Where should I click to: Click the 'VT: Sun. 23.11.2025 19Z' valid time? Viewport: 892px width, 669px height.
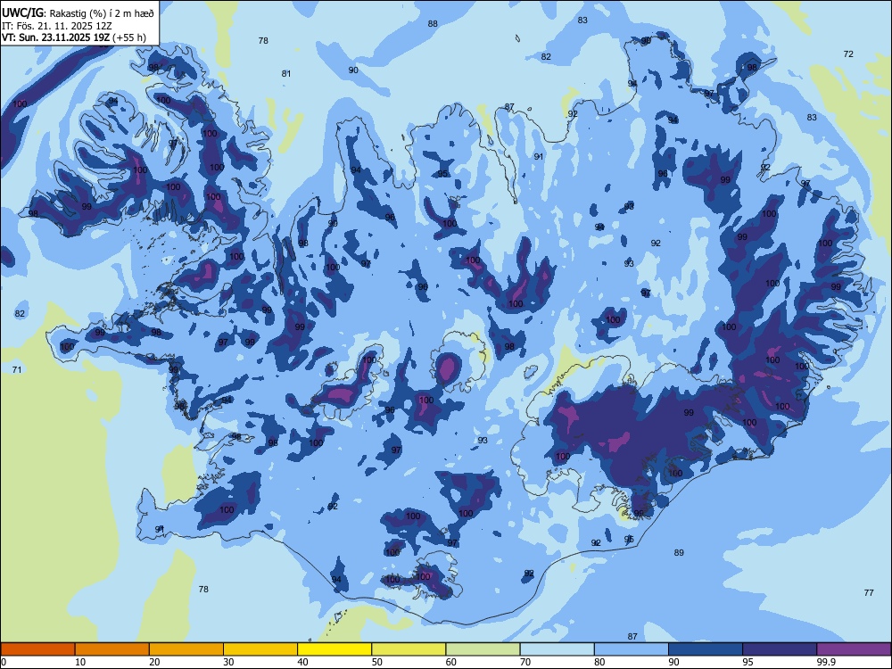55,37
